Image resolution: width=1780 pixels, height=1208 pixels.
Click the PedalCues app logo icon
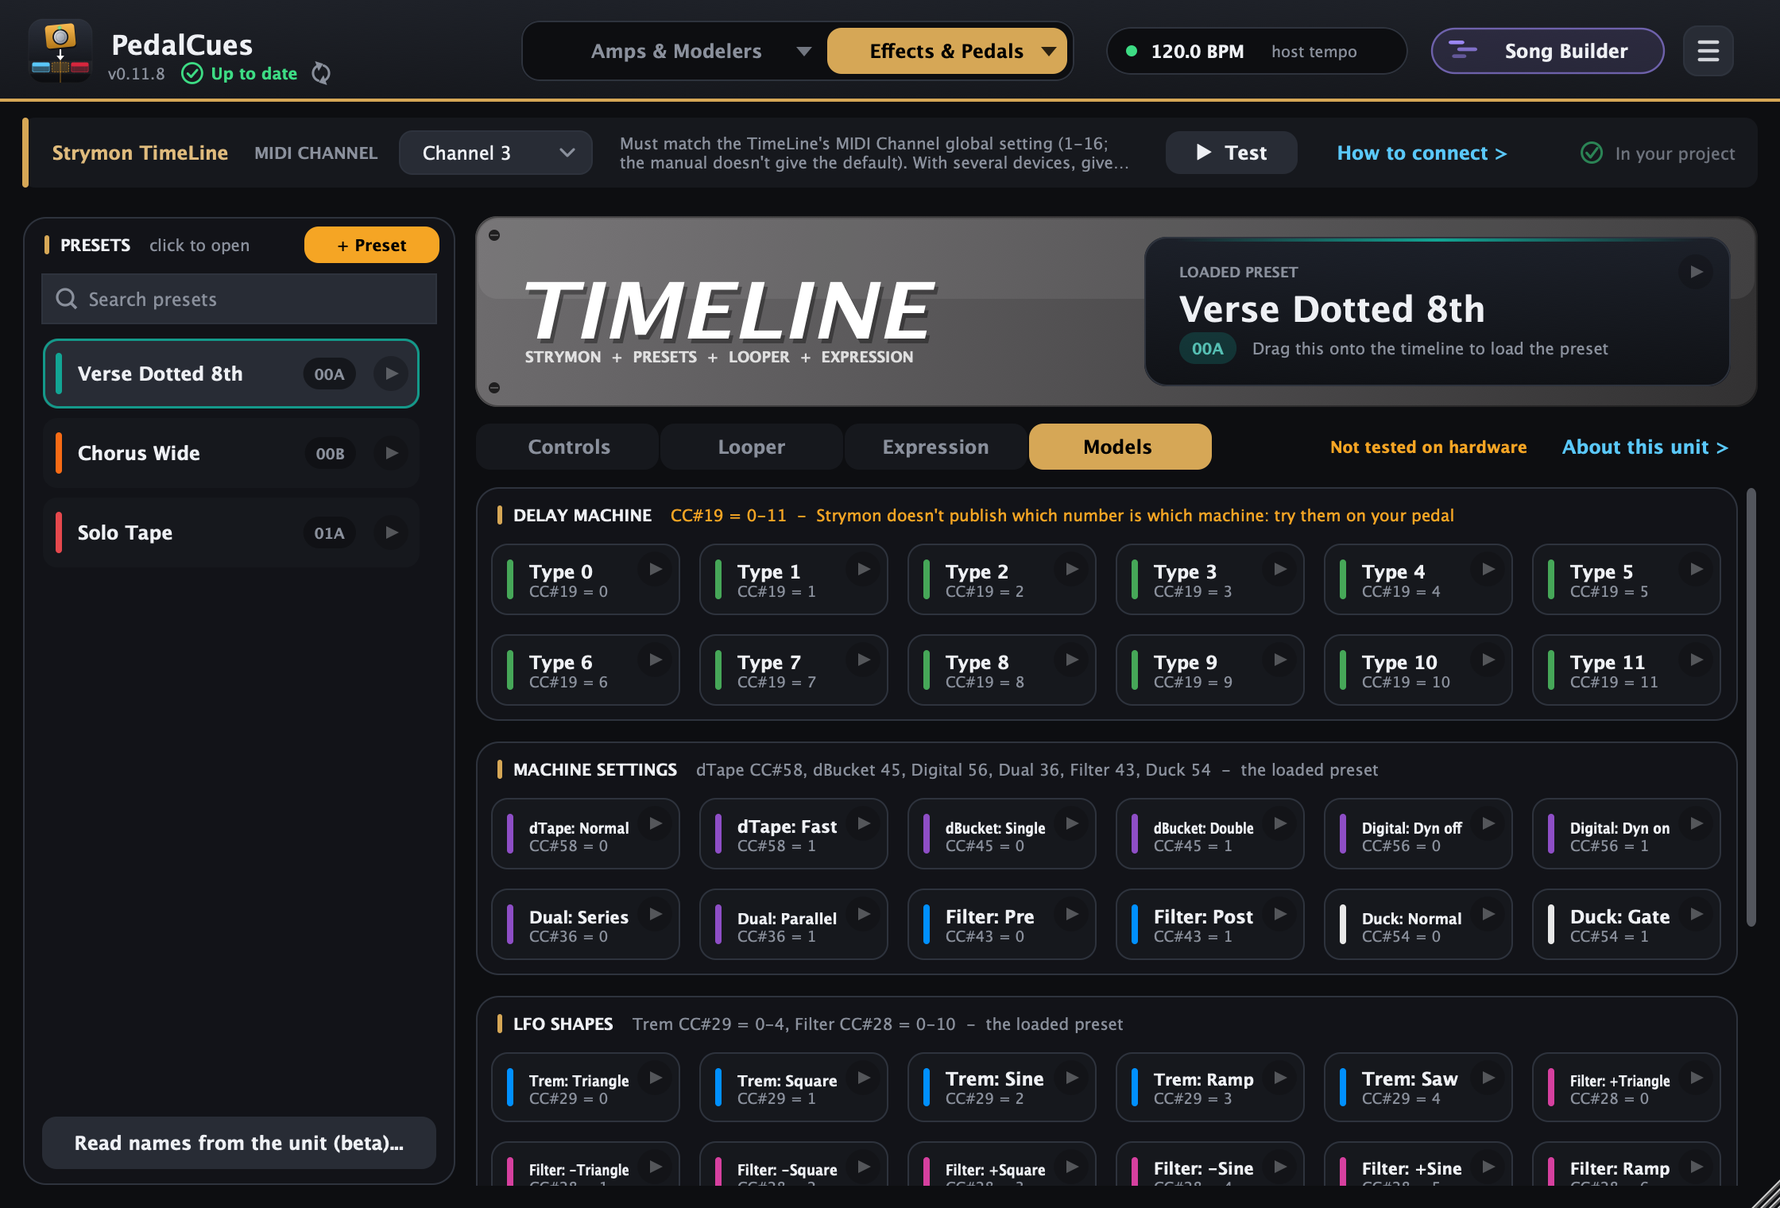60,51
